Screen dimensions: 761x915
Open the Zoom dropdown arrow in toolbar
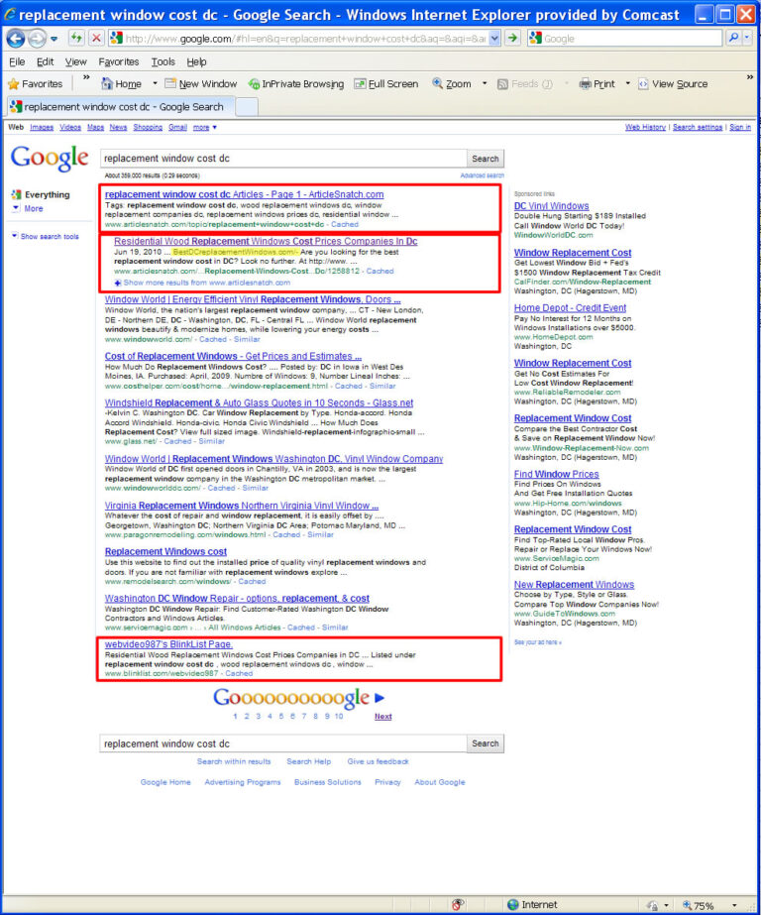tap(485, 84)
